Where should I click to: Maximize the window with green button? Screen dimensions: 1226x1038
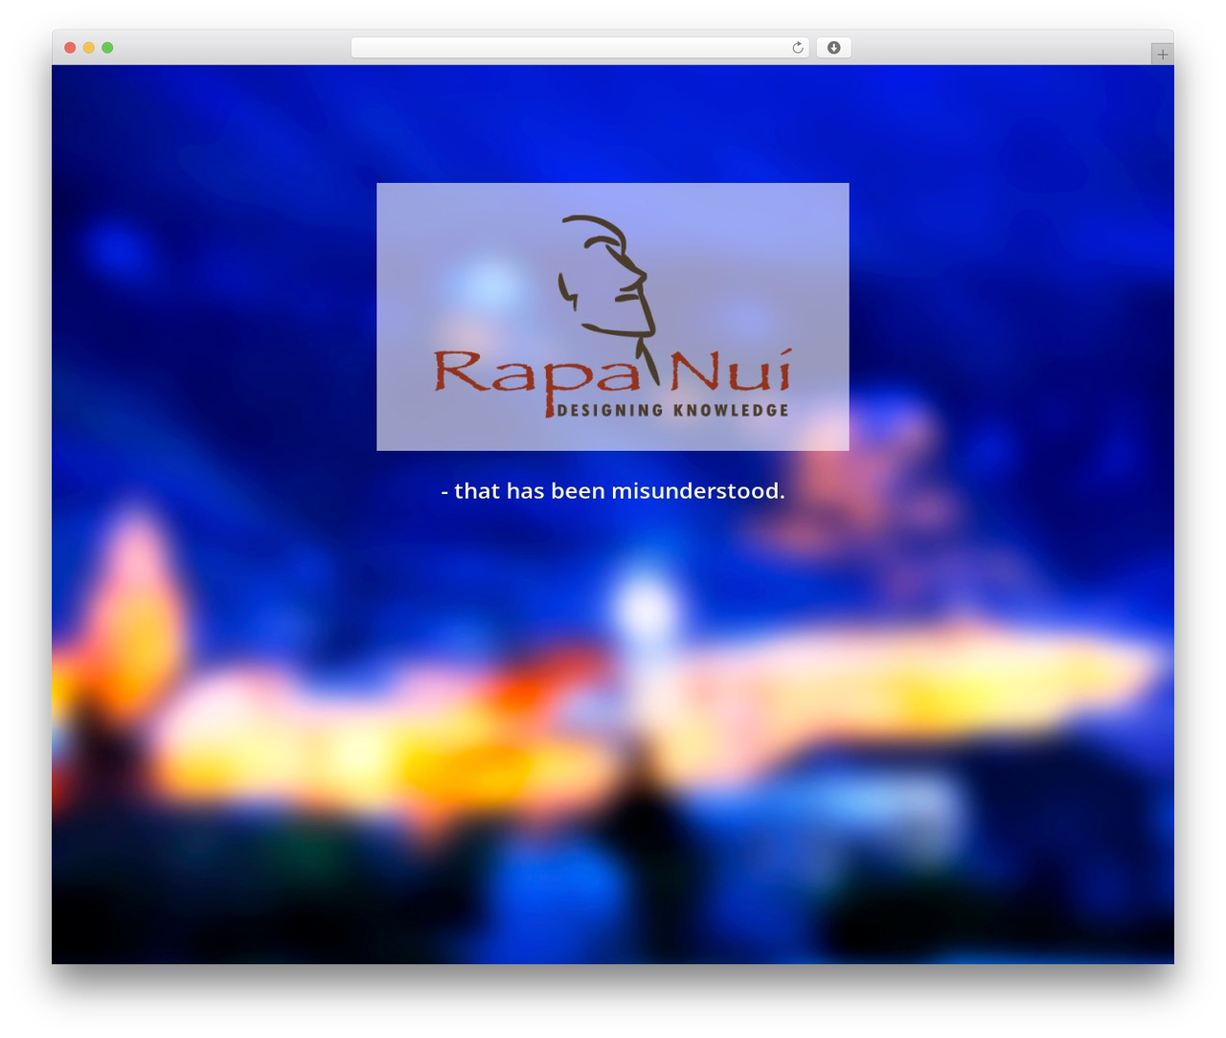pos(107,48)
